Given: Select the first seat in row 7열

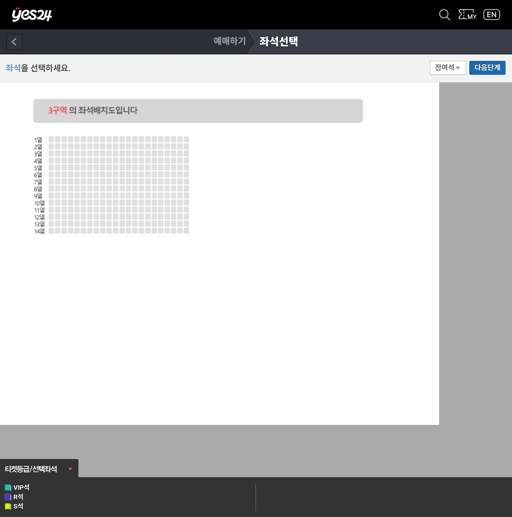Looking at the screenshot, I should (x=51, y=182).
